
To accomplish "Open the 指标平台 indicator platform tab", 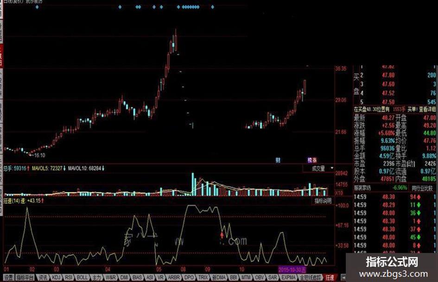I will click(x=25, y=277).
